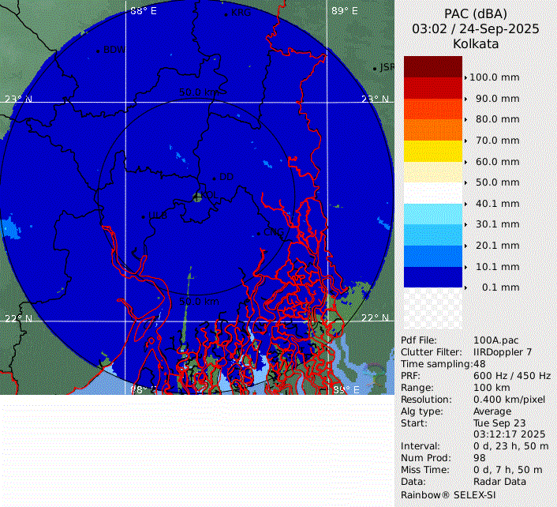The image size is (557, 507).
Task: Click the KOL radar center marker
Action: [x=197, y=197]
